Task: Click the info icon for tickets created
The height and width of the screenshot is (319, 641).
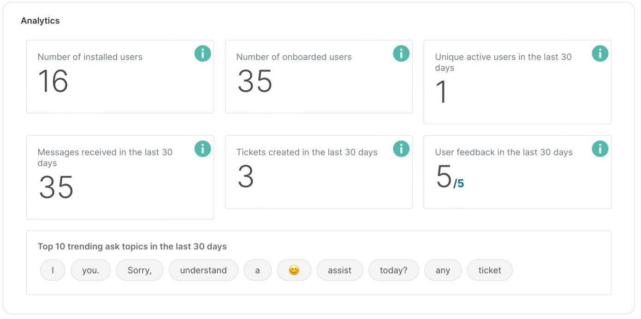Action: tap(401, 149)
